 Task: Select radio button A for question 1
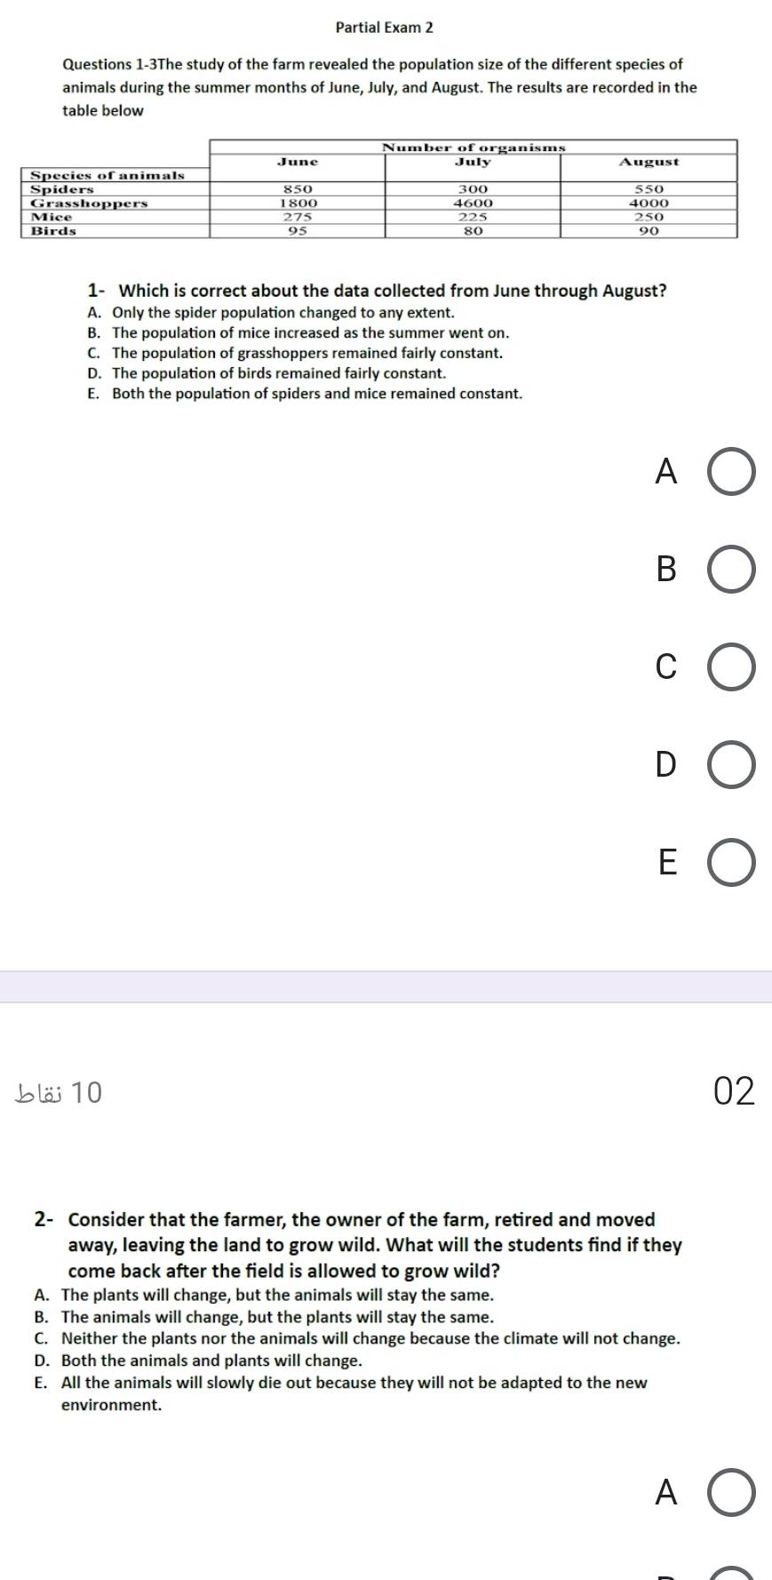(x=732, y=473)
